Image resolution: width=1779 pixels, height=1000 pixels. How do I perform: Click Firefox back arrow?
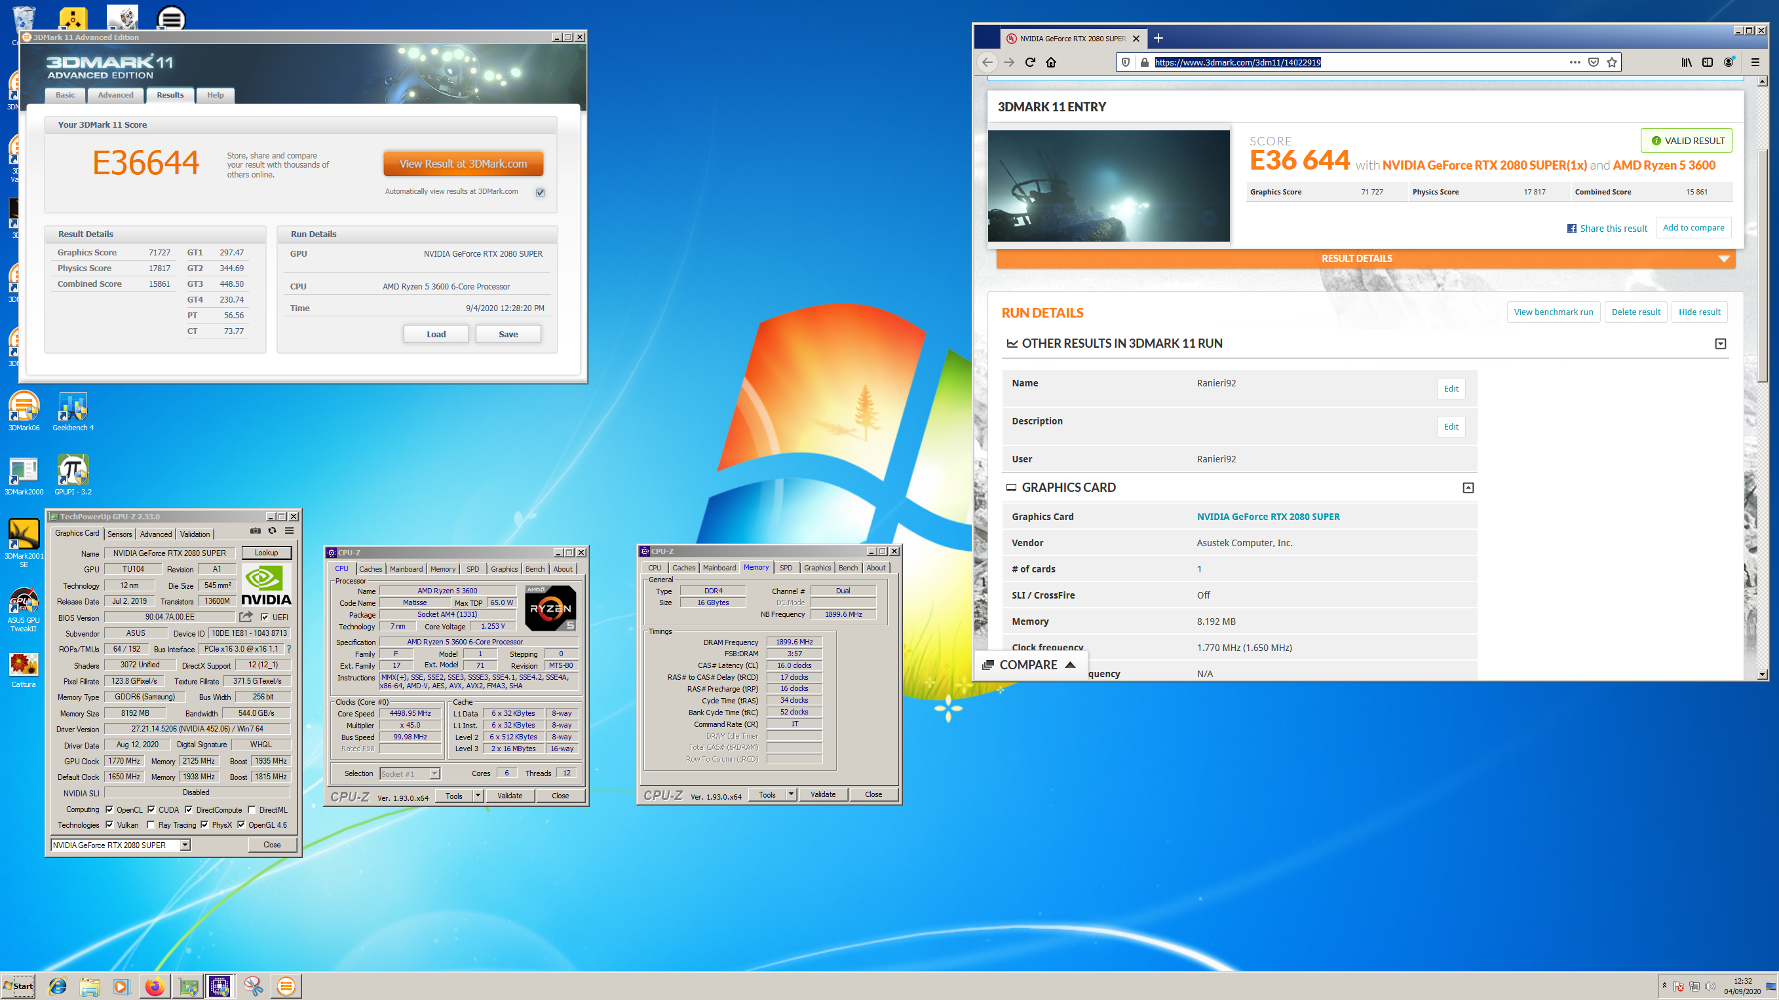click(987, 62)
